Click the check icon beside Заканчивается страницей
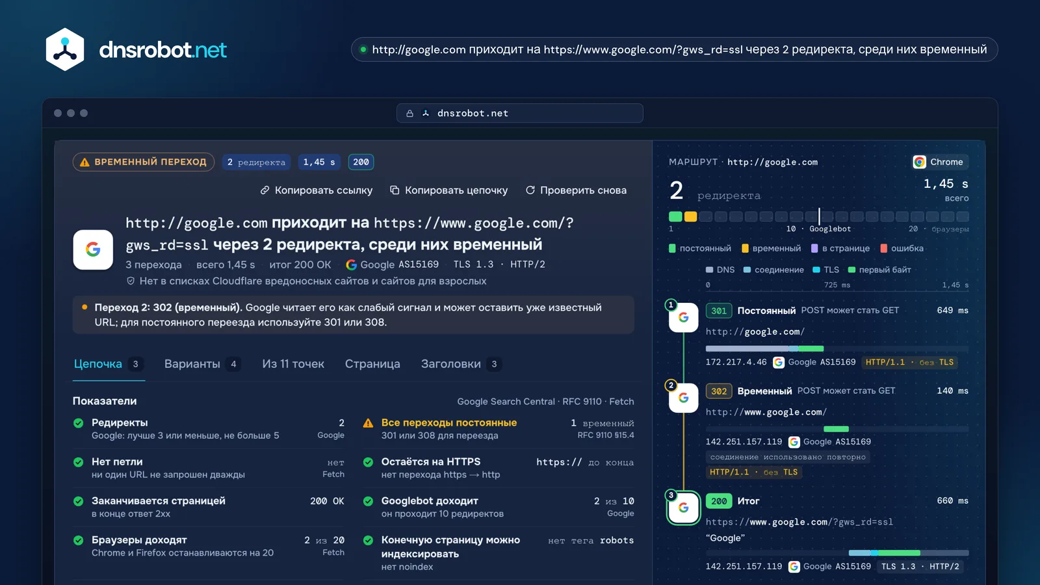 point(79,501)
